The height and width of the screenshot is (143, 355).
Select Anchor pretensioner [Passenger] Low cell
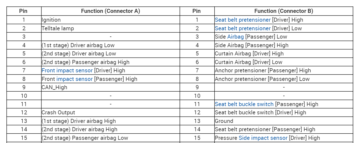click(x=262, y=79)
